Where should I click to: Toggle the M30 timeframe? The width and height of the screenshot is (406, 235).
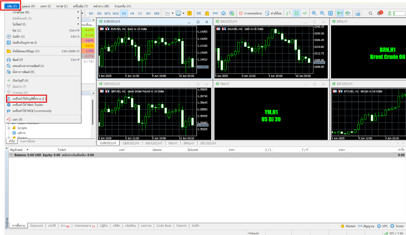[116, 13]
